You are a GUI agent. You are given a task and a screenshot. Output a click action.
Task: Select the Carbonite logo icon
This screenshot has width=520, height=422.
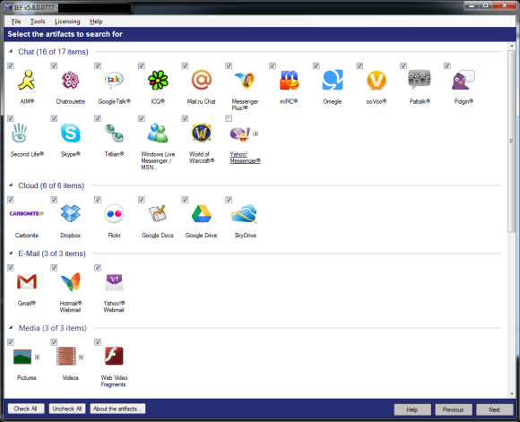pyautogui.click(x=27, y=213)
